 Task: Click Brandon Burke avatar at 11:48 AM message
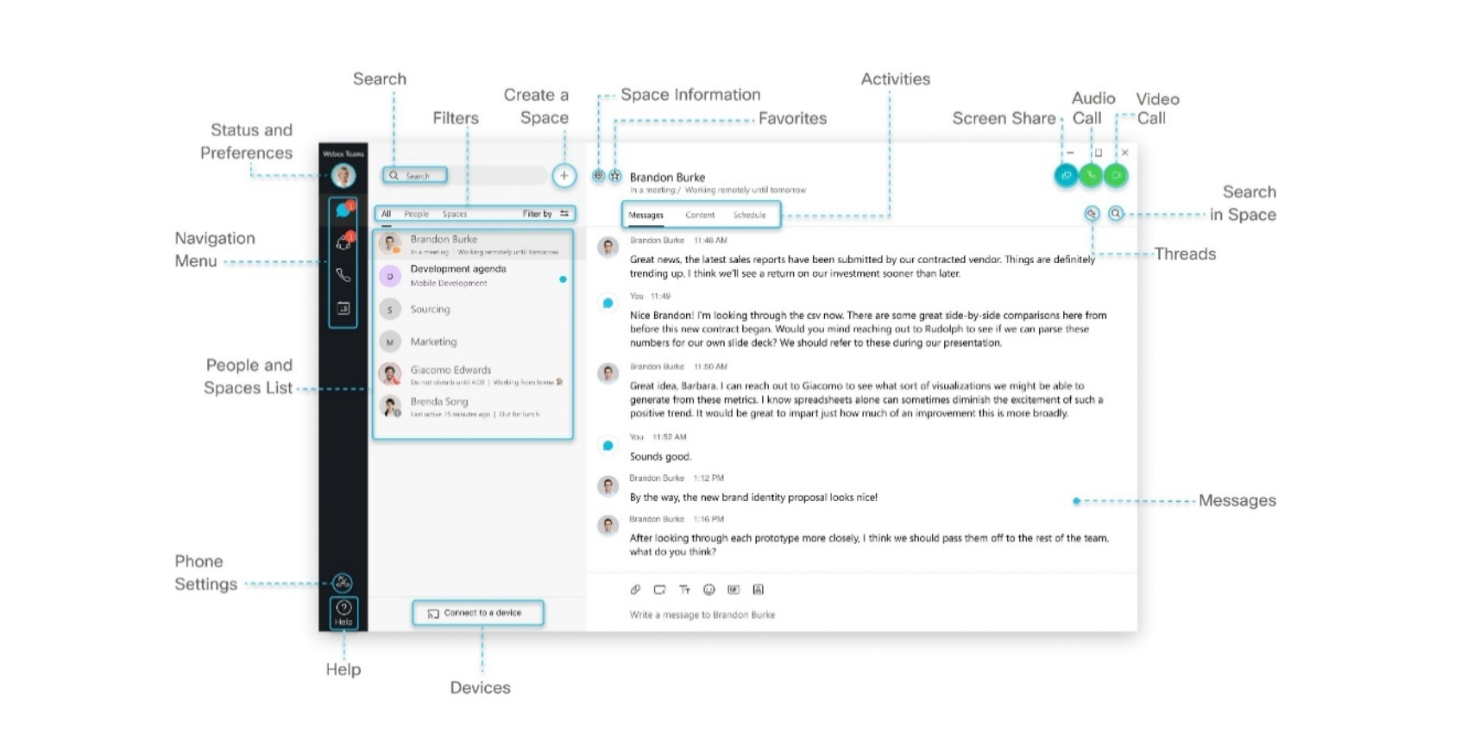(x=608, y=247)
